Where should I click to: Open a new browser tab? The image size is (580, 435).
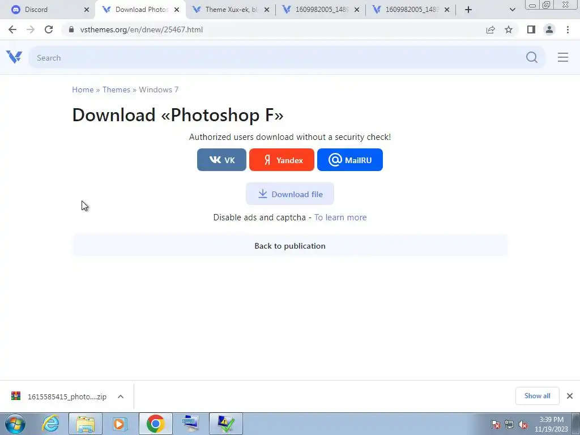click(x=468, y=10)
